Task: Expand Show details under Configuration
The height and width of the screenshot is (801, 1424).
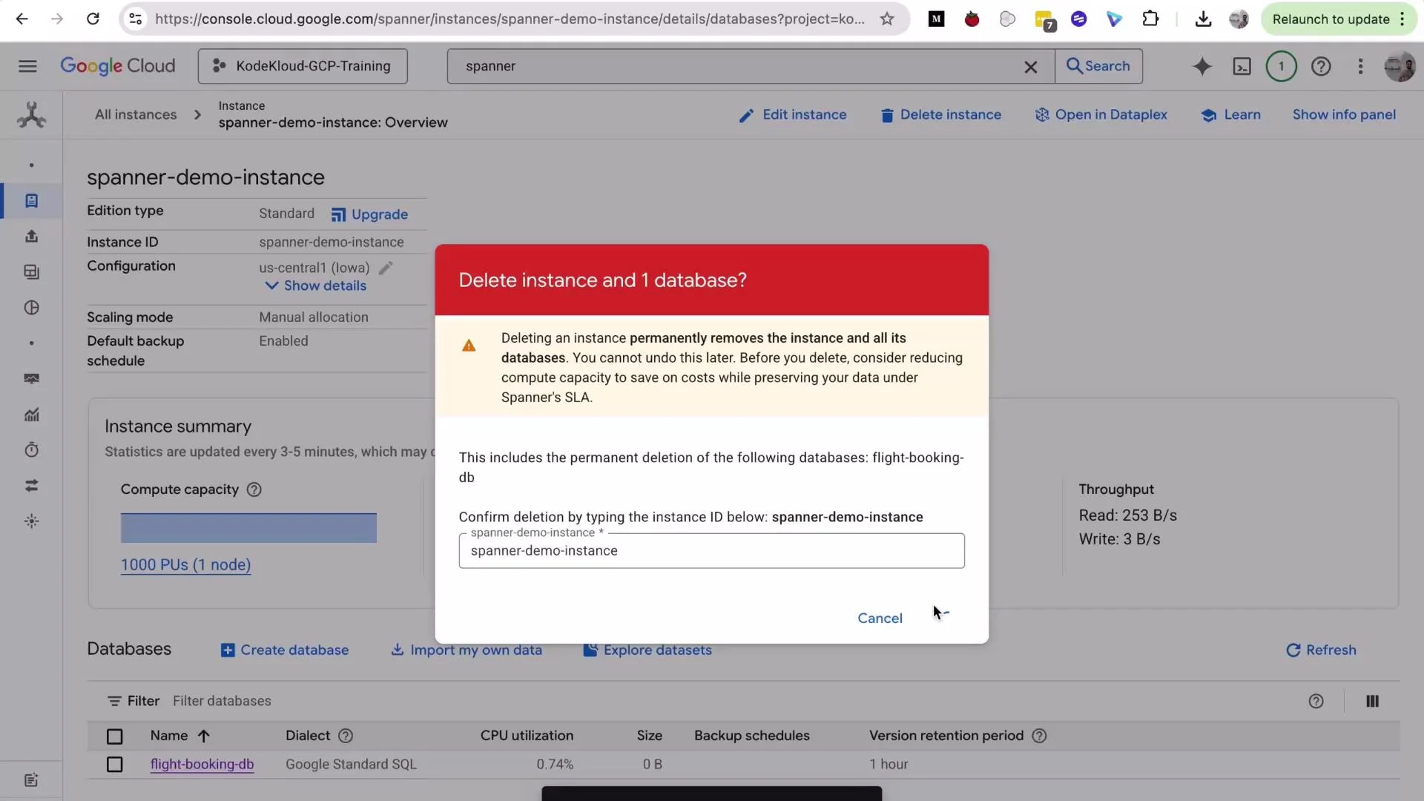Action: tap(316, 286)
